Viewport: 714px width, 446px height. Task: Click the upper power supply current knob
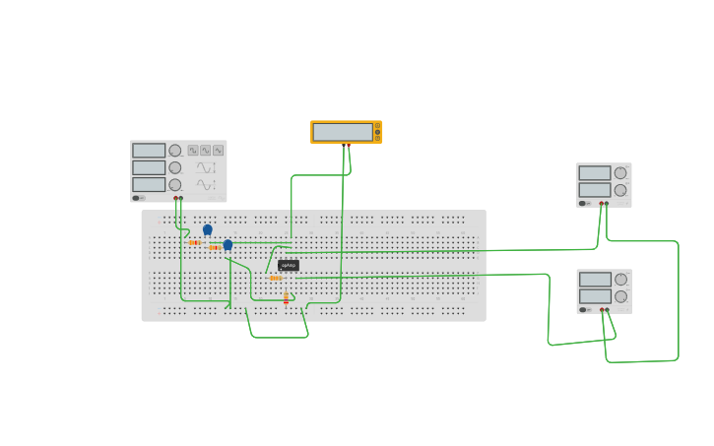620,190
